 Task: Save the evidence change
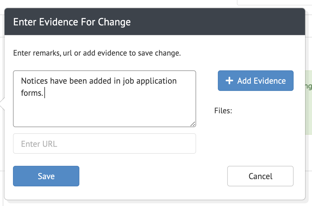pos(46,176)
